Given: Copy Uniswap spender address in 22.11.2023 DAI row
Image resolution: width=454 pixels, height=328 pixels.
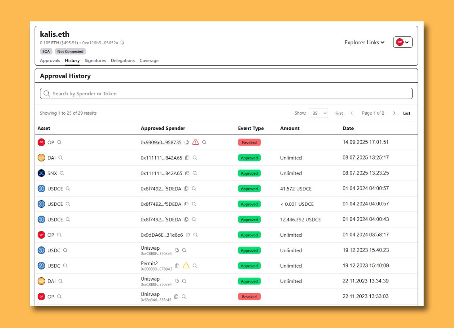Looking at the screenshot, I should (177, 281).
